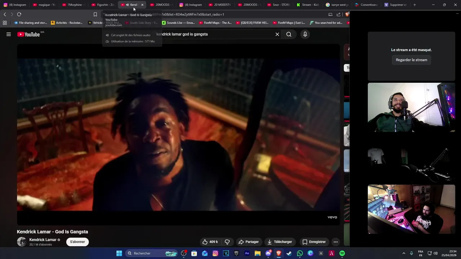Save the video with Enregistrer
This screenshot has height=259, width=461.
[314, 242]
